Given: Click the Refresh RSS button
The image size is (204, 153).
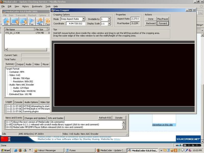Looking at the screenshot, I should coord(105,118).
